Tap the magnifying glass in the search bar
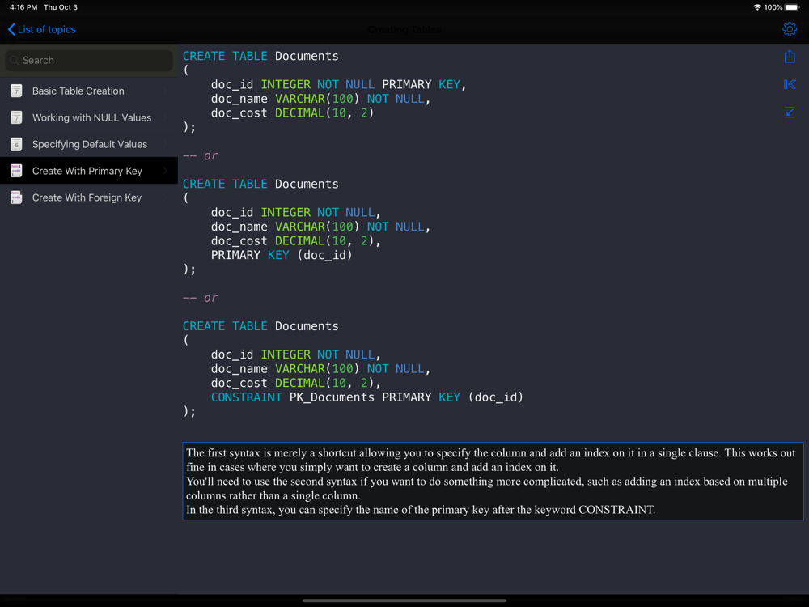Viewport: 809px width, 607px height. pyautogui.click(x=15, y=61)
